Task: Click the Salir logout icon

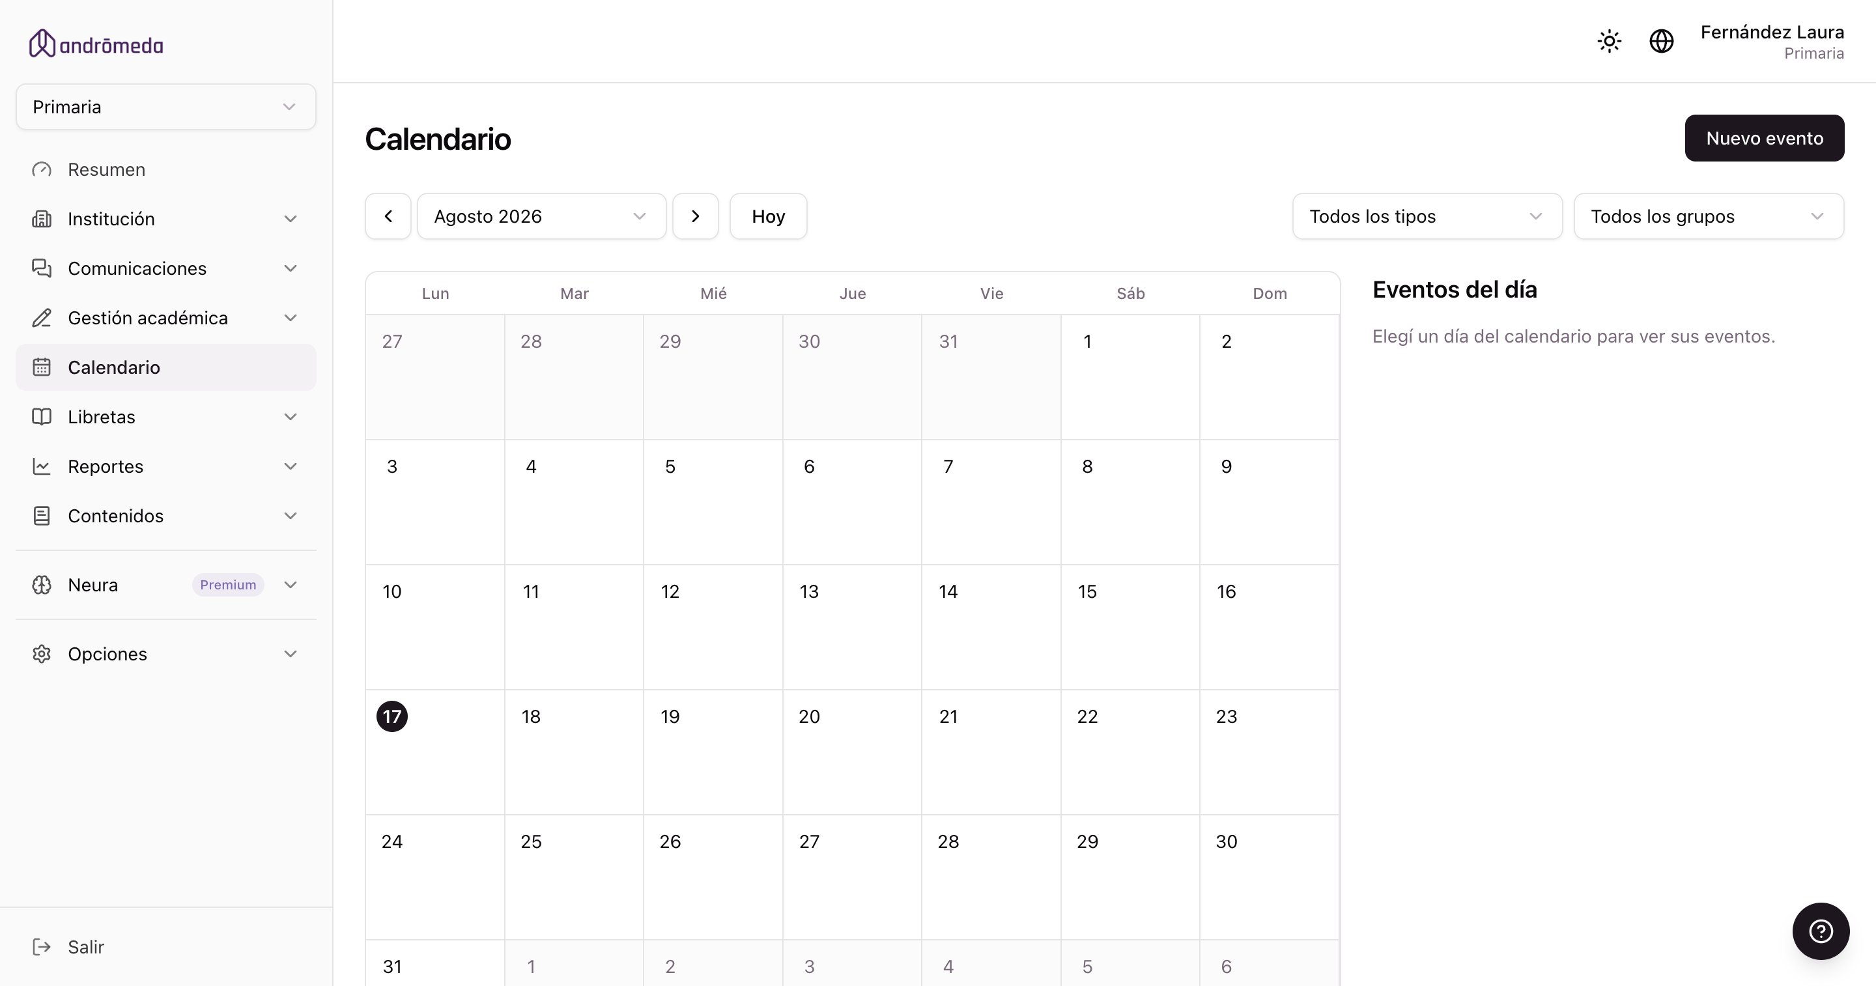Action: 42,947
